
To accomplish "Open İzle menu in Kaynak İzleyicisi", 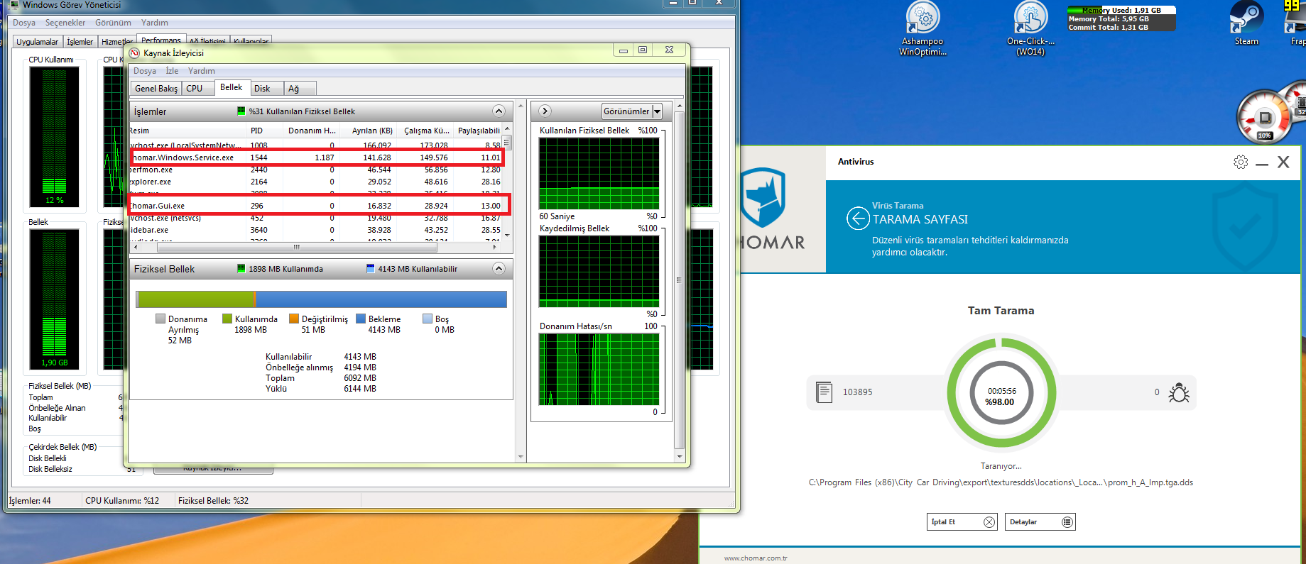I will coord(172,71).
